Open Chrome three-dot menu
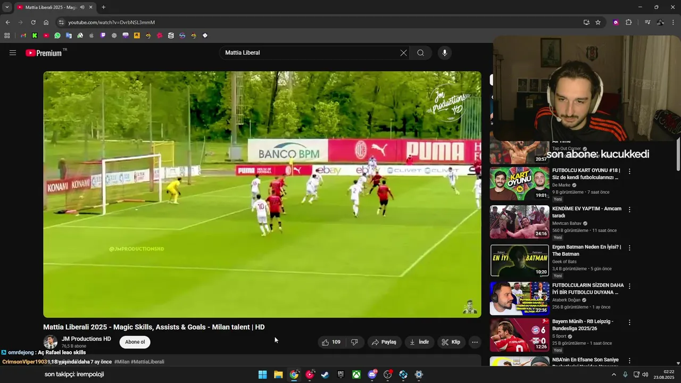 674,22
